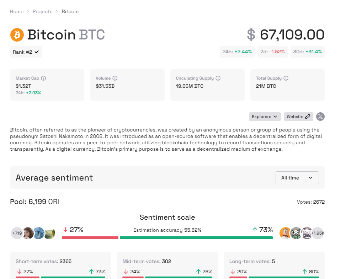Click the Market Cap info icon

click(44, 78)
